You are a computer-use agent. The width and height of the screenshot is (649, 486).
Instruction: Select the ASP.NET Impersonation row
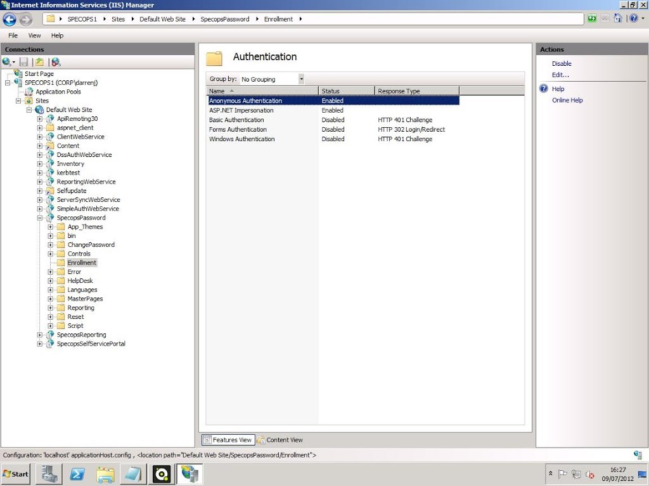tap(333, 110)
